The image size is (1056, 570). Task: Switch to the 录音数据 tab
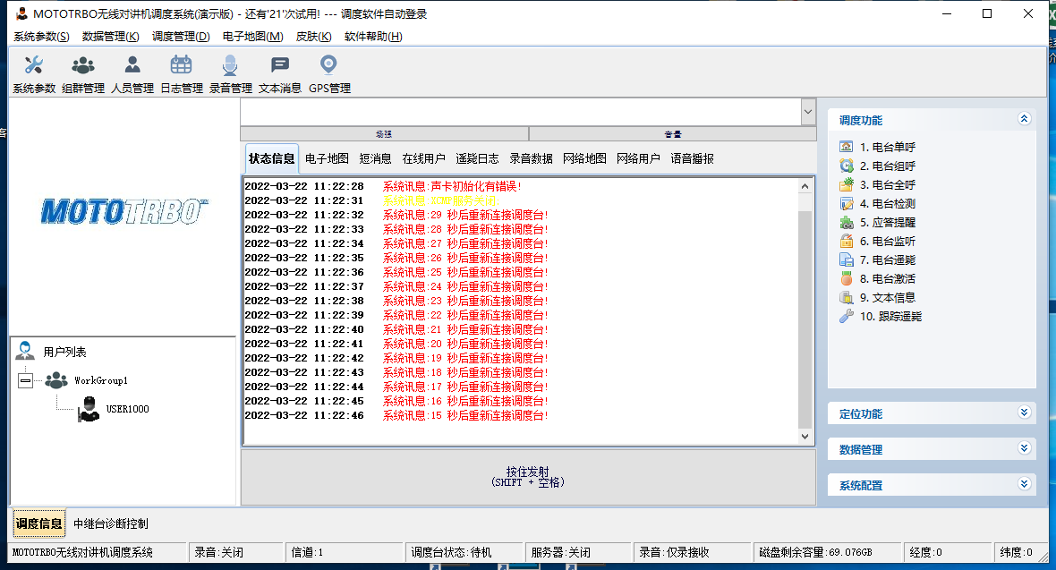click(531, 159)
